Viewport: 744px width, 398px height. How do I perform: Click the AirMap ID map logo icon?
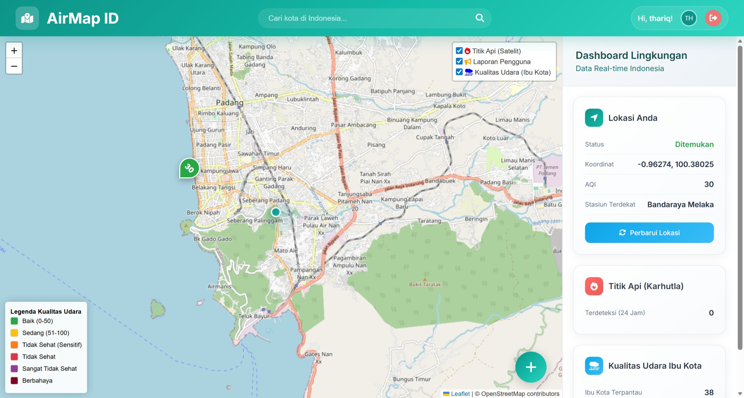pos(27,18)
